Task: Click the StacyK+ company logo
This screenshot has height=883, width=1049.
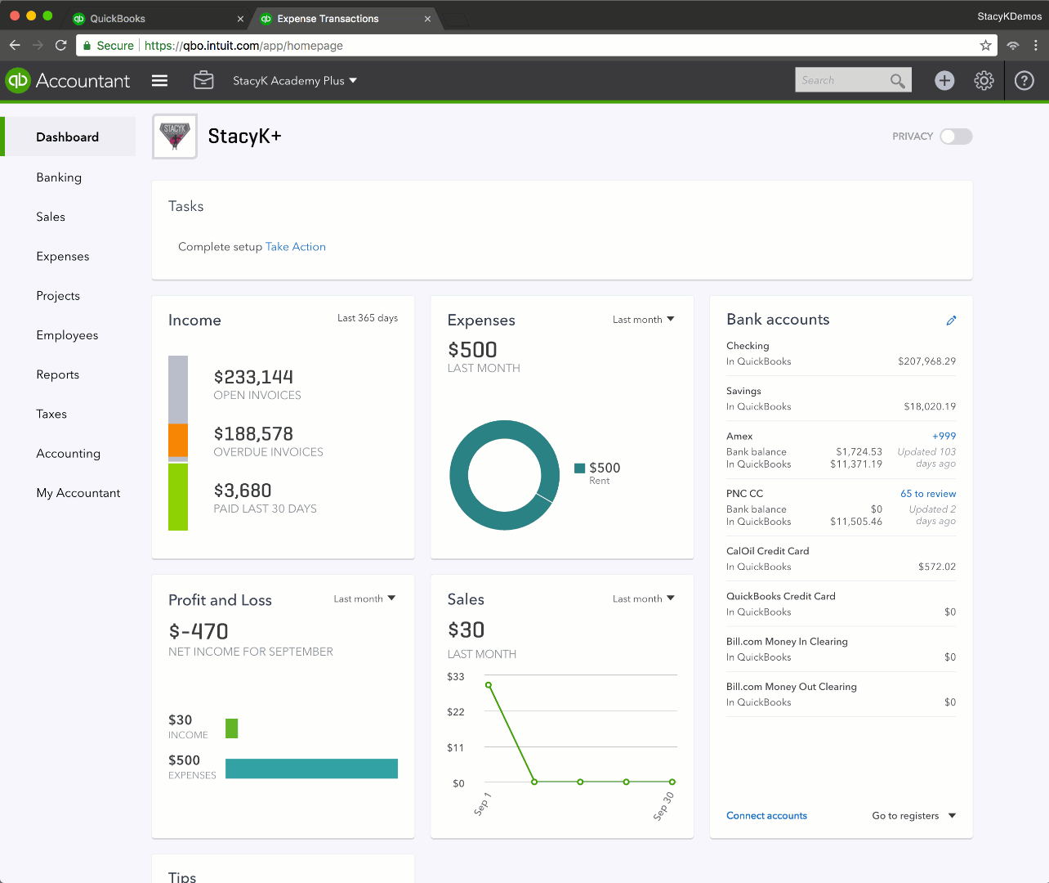Action: pos(175,137)
